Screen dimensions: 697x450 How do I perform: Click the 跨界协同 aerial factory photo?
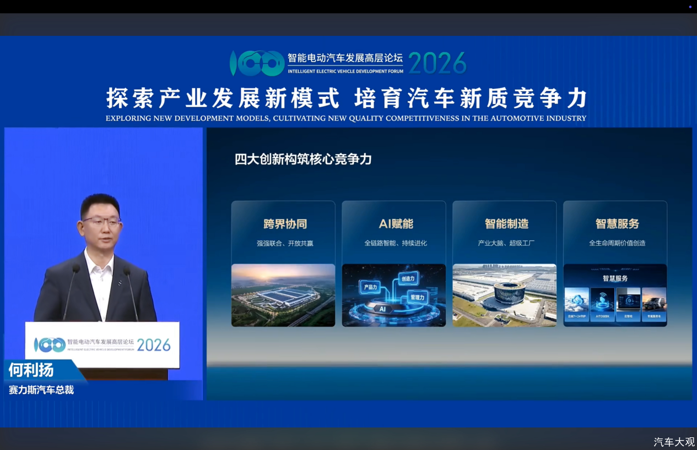click(283, 295)
